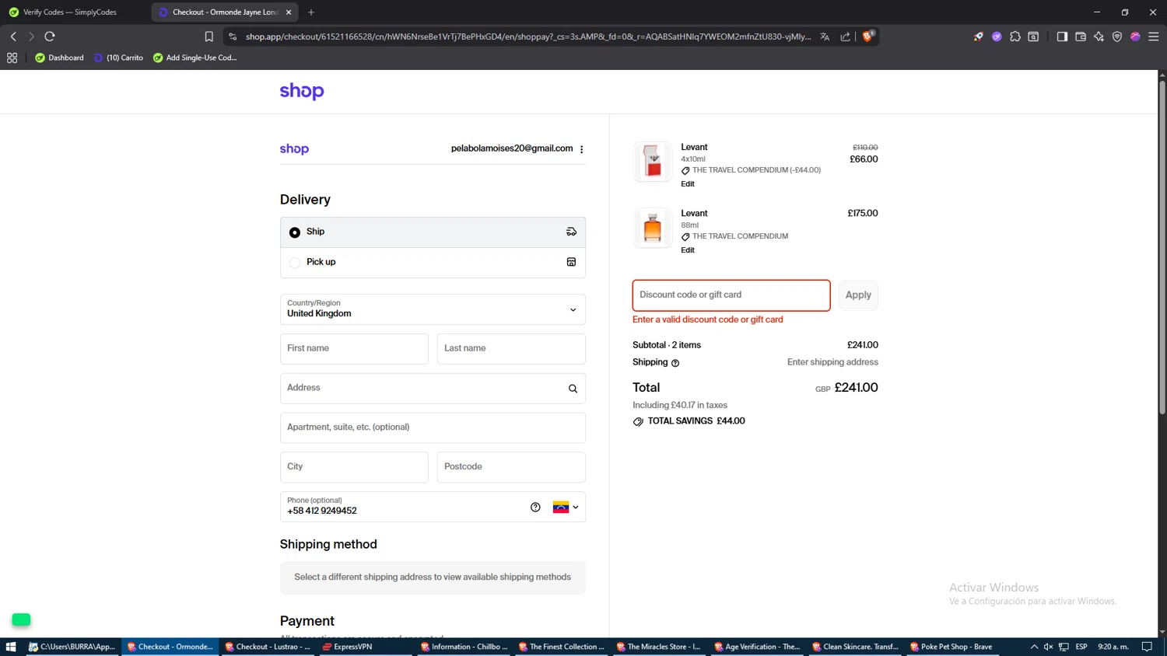Close the Checkout - Ormonde Jayne tab
Viewport: 1167px width, 656px height.
click(289, 12)
